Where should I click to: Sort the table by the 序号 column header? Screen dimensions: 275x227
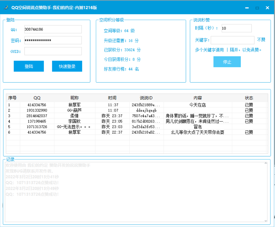tap(12, 98)
